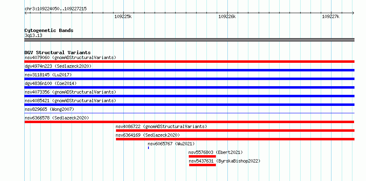Viewport: 366px width, 181px height.
Task: Click the thin blue nsv829665 line
Action: click(190, 113)
